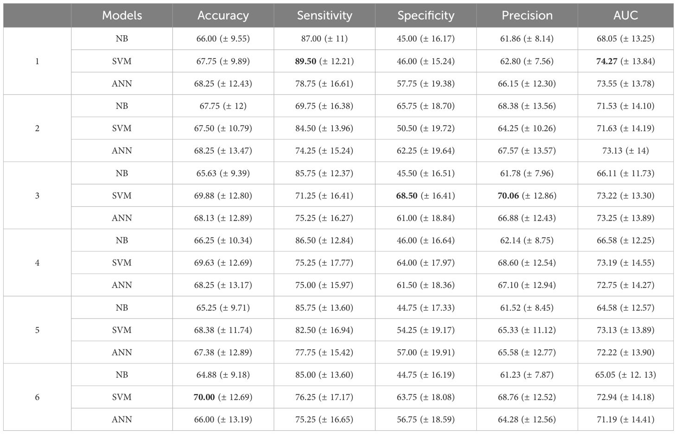
Task: Select bold specificity value 68.50 (± 16.41)
Action: (426, 196)
